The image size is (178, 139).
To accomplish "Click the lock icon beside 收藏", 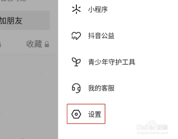I will point(47,44).
